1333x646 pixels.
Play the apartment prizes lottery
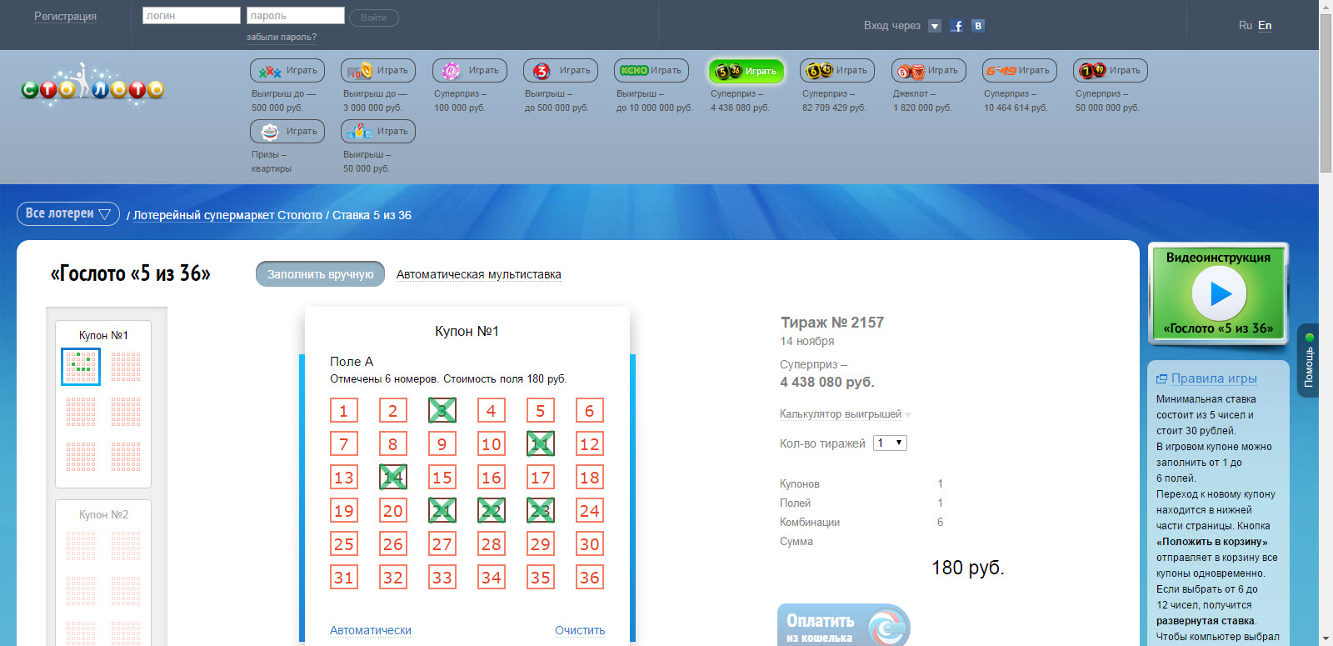(x=287, y=132)
